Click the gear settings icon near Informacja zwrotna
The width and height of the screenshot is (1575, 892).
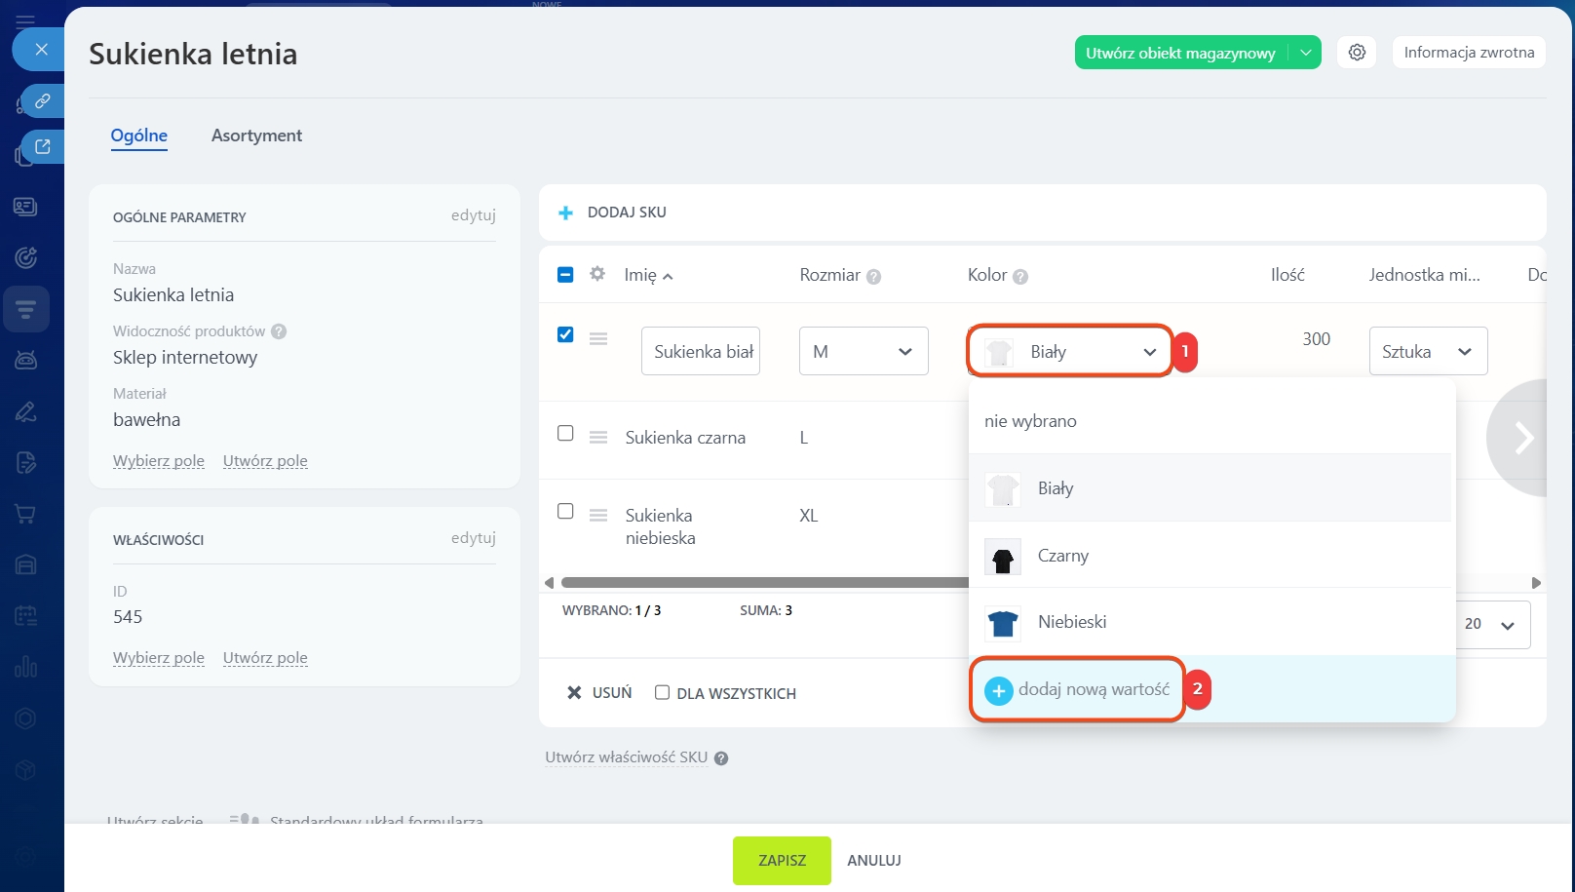[1357, 53]
